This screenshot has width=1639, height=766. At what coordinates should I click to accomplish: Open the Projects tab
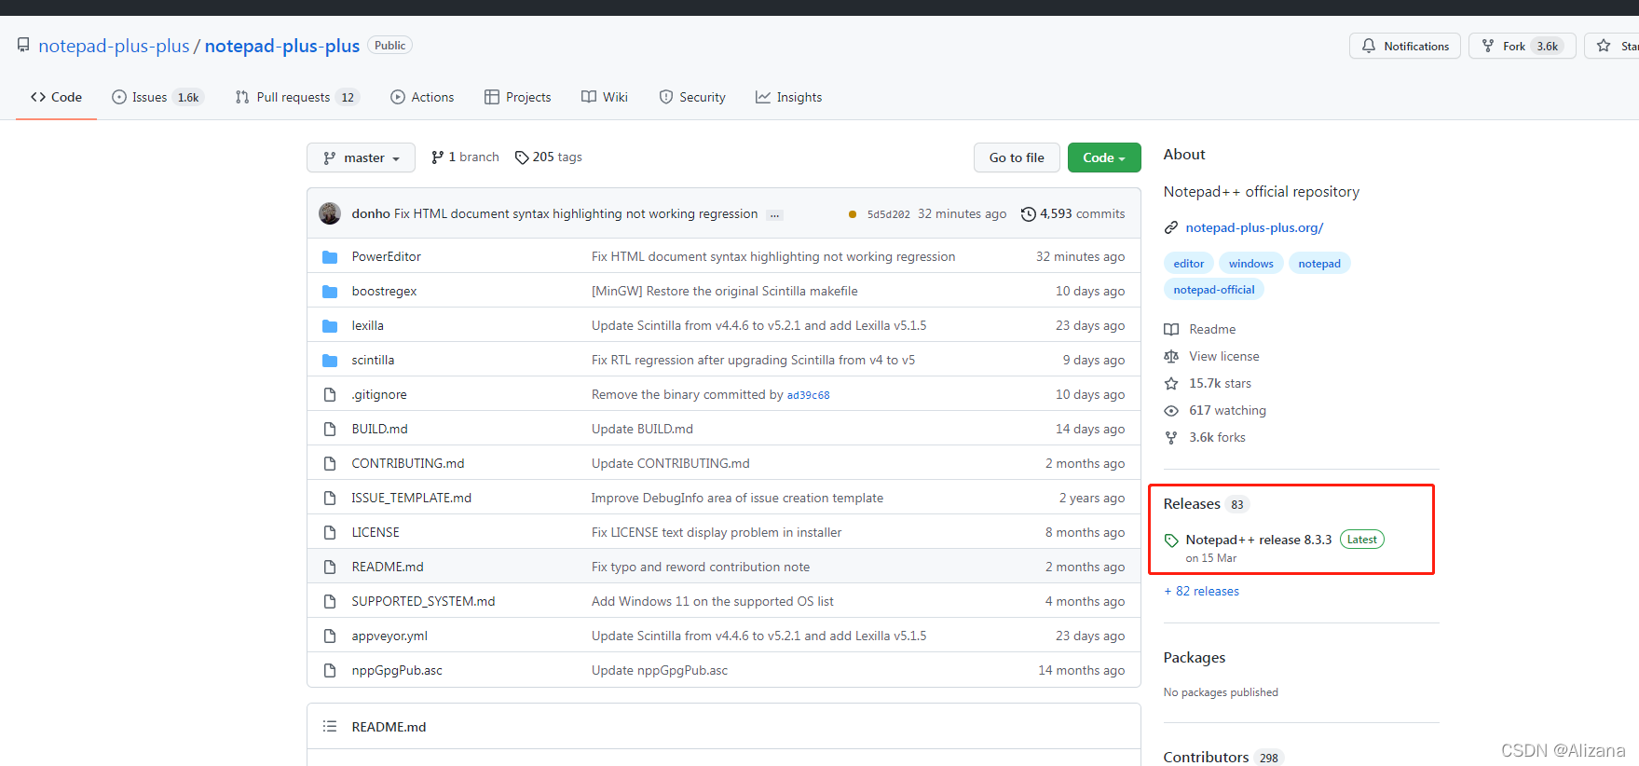518,97
